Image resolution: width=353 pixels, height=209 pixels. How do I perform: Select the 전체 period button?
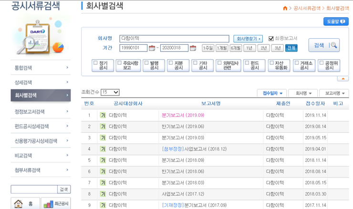[x=291, y=48]
